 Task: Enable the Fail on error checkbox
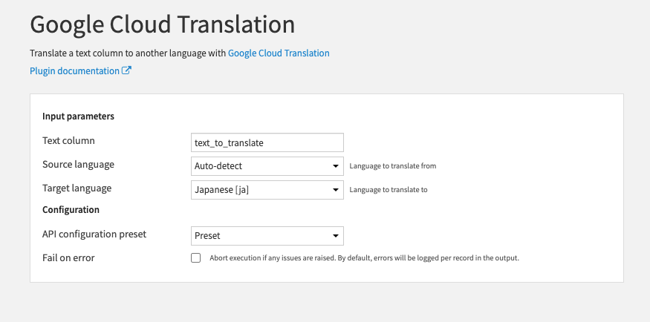click(195, 258)
